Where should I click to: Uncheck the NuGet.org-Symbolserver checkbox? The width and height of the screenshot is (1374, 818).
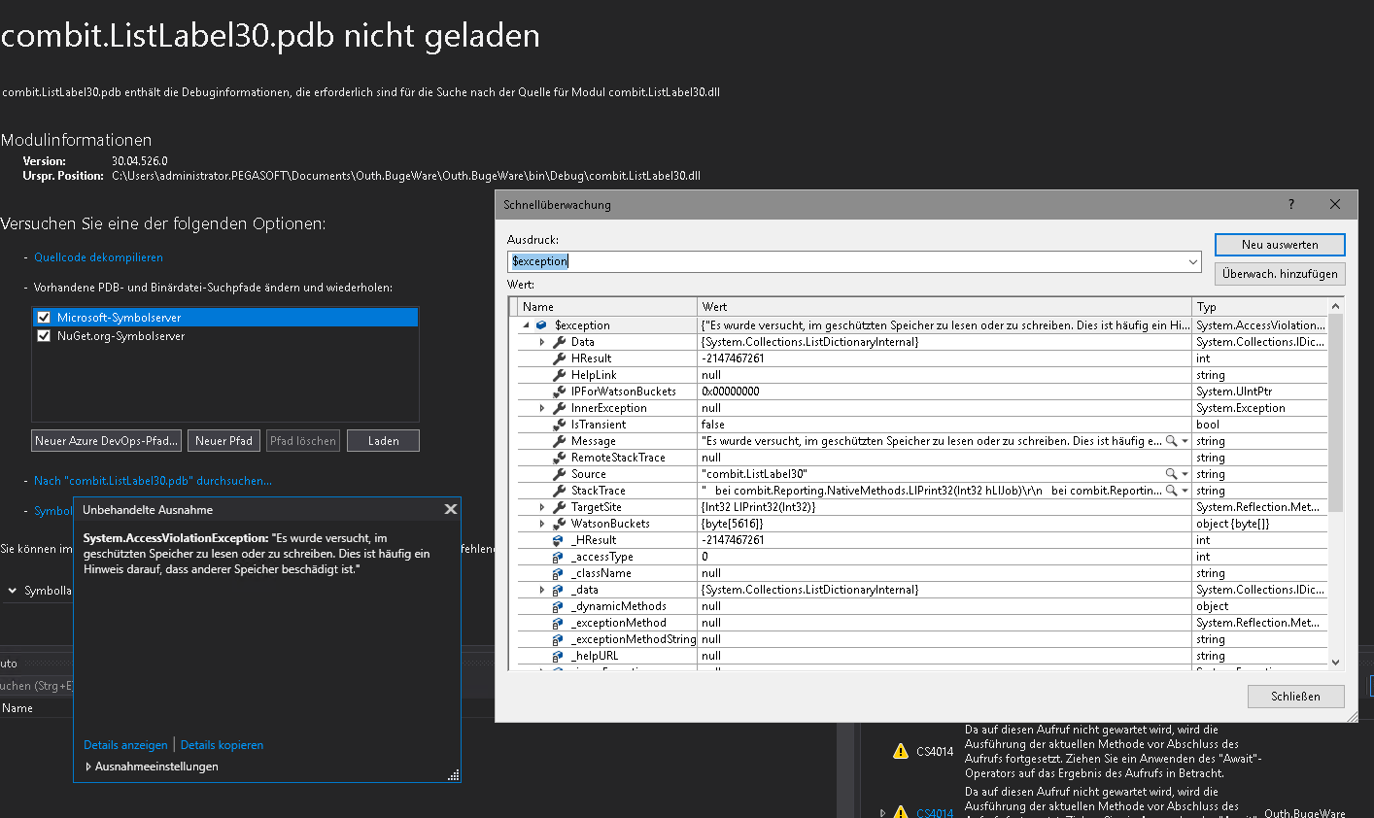coord(43,336)
